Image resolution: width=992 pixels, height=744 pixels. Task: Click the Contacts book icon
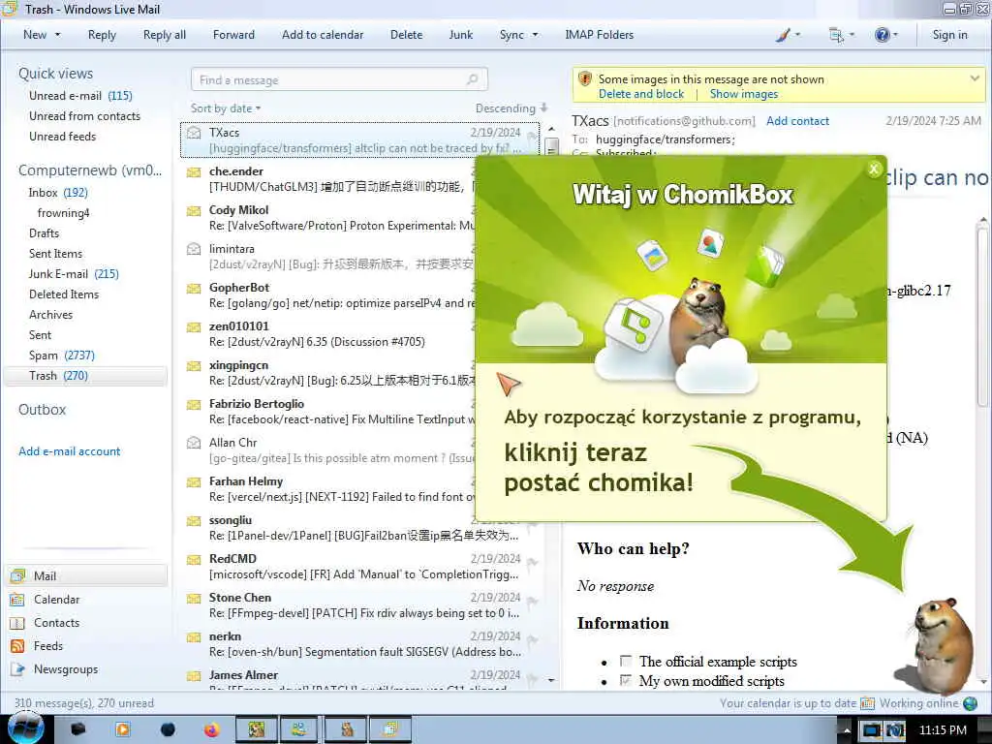coord(17,623)
